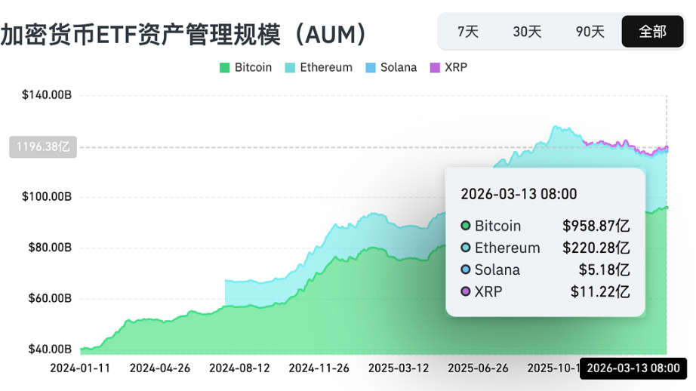Select the 全部 time range button
Screen dimensions: 696x391
click(x=653, y=32)
